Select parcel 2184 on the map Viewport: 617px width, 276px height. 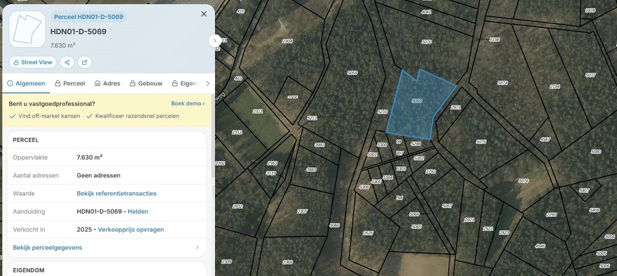point(555,87)
